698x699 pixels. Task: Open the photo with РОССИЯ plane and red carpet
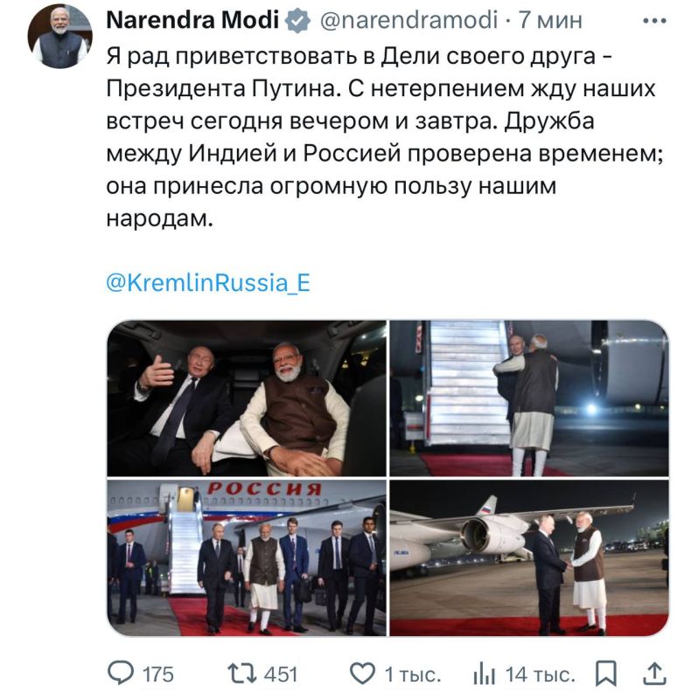click(x=243, y=555)
